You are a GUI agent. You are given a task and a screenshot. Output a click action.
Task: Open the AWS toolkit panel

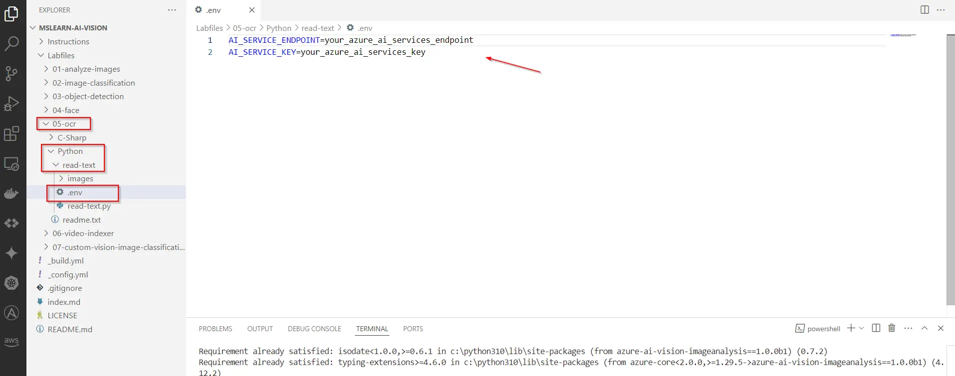[x=11, y=342]
